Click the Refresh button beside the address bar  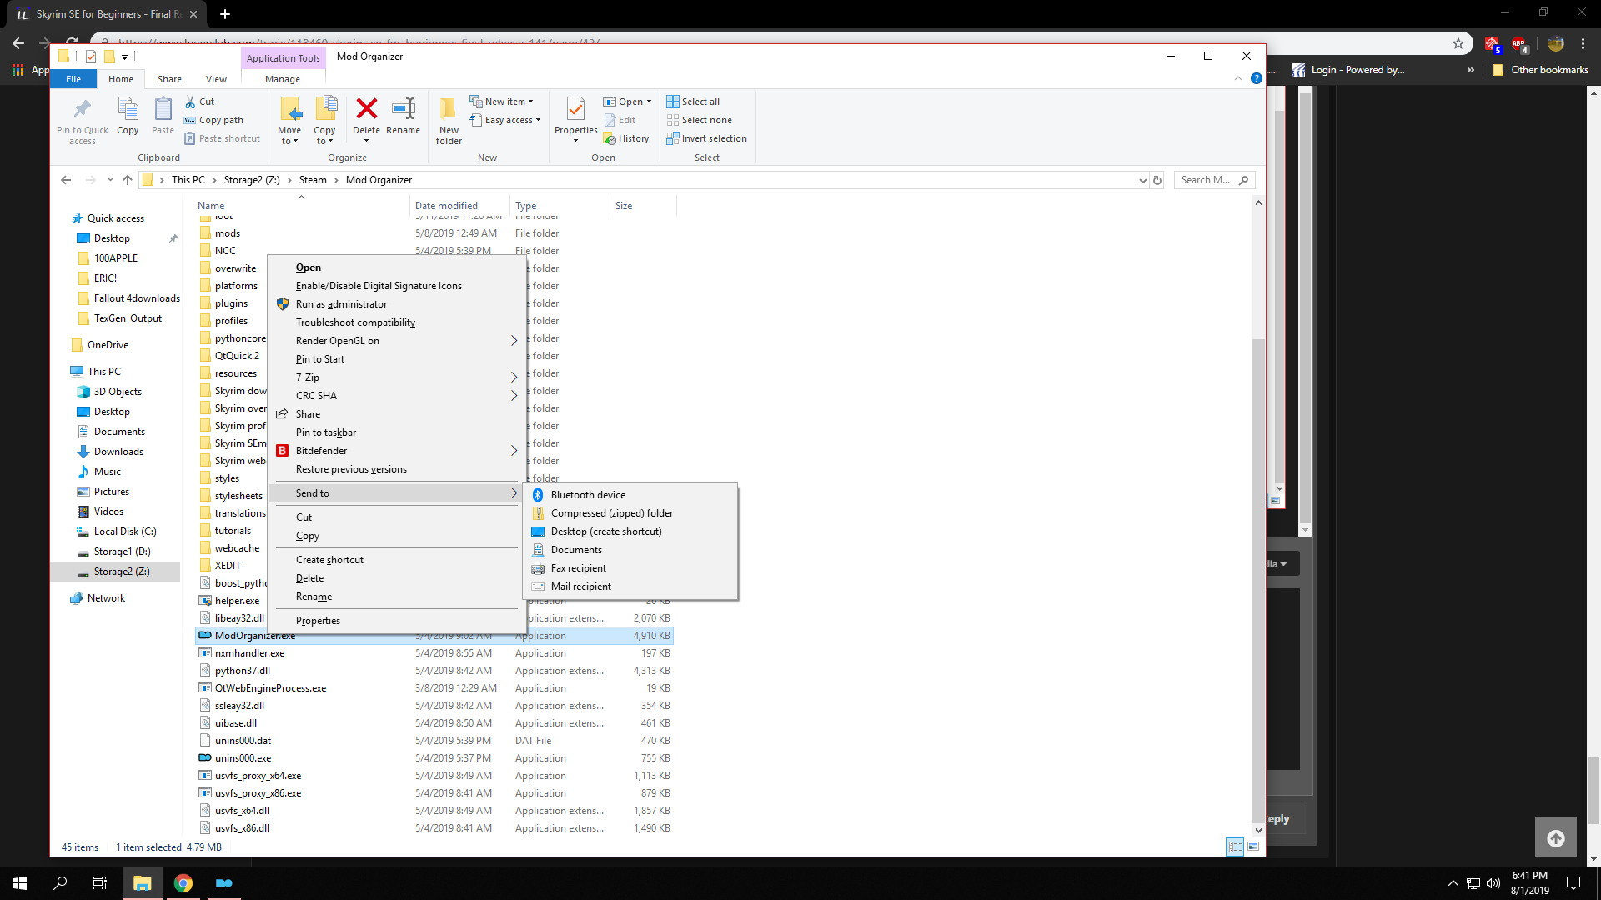(1157, 180)
